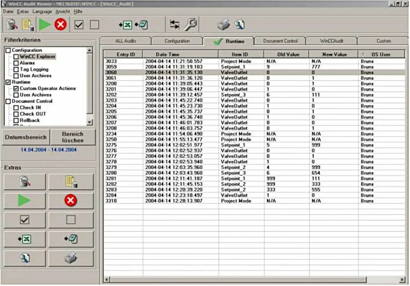Viewport: 410px width, 286px height.
Task: Untick the Runtime filter checkbox
Action: coord(8,82)
